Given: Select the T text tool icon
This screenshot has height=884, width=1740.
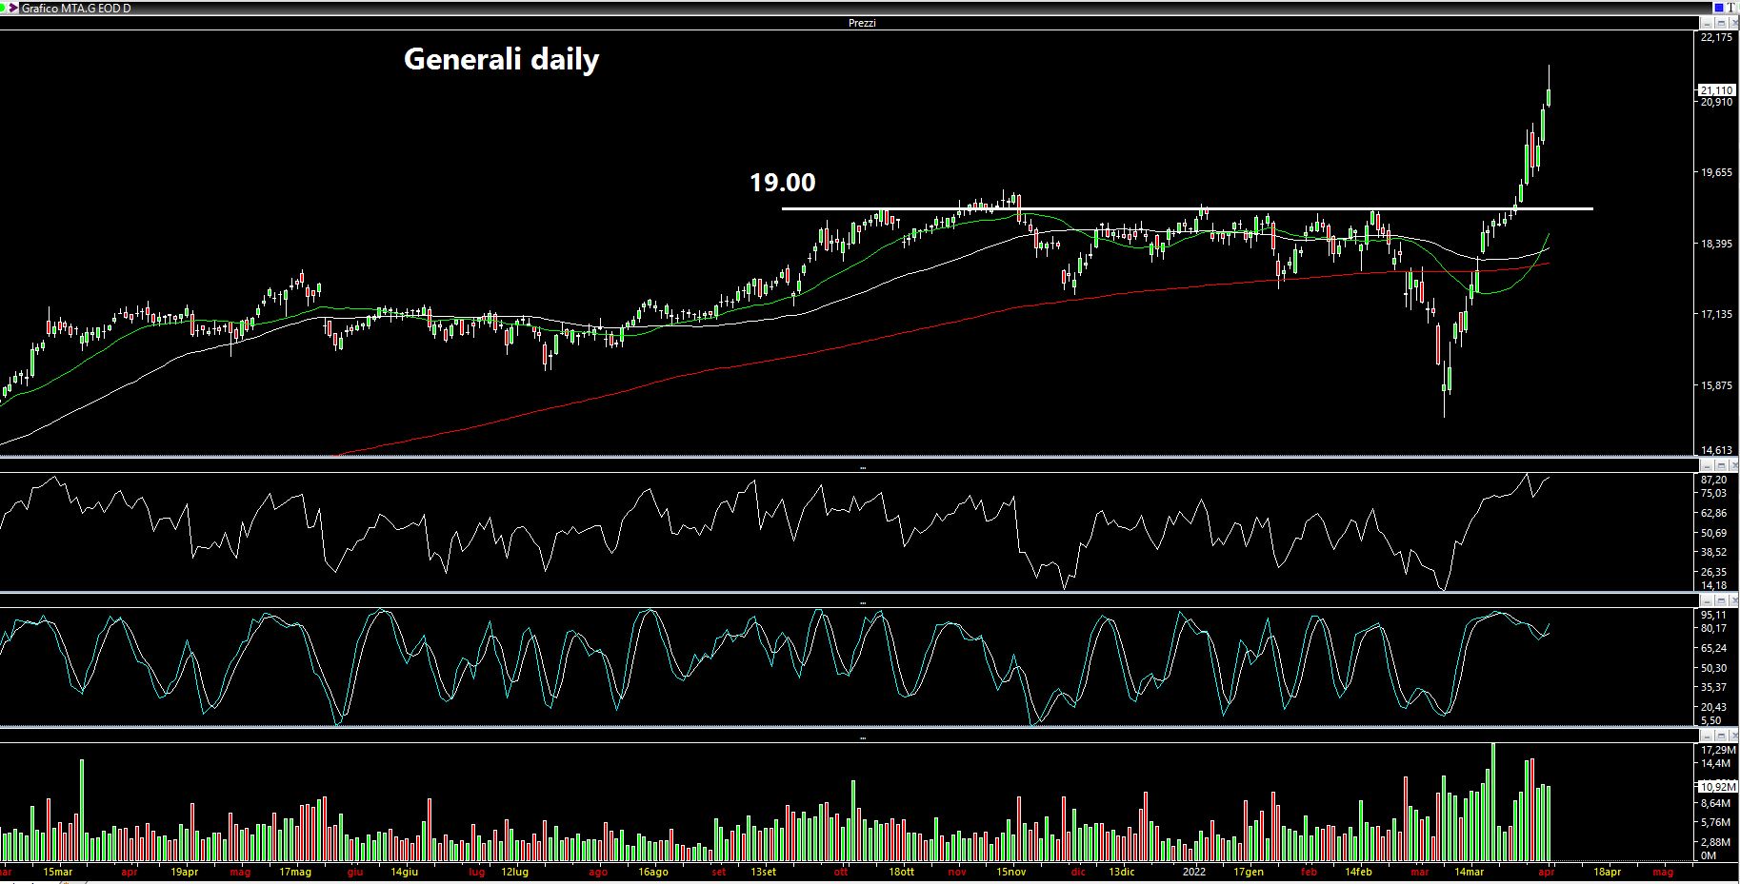Looking at the screenshot, I should (1730, 8).
